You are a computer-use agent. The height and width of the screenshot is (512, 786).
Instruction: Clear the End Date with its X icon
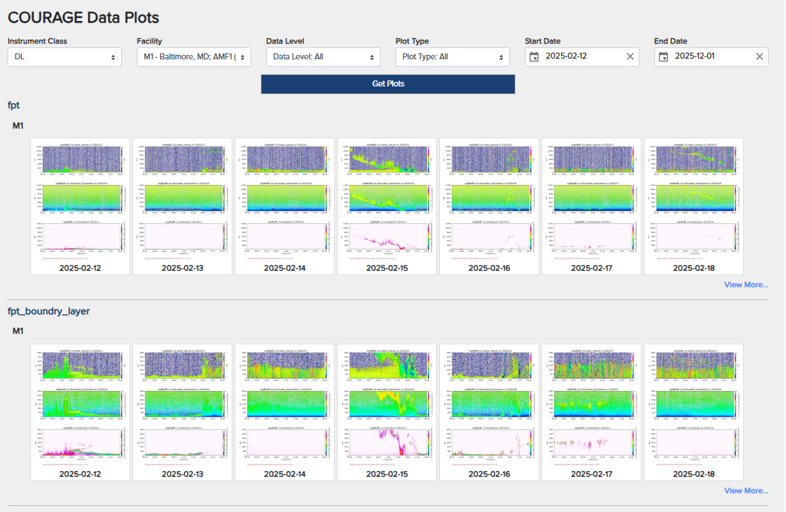(760, 56)
